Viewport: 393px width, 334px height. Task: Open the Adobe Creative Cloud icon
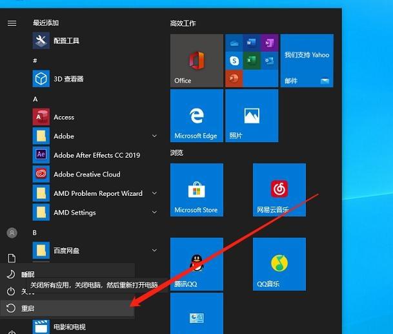point(41,174)
